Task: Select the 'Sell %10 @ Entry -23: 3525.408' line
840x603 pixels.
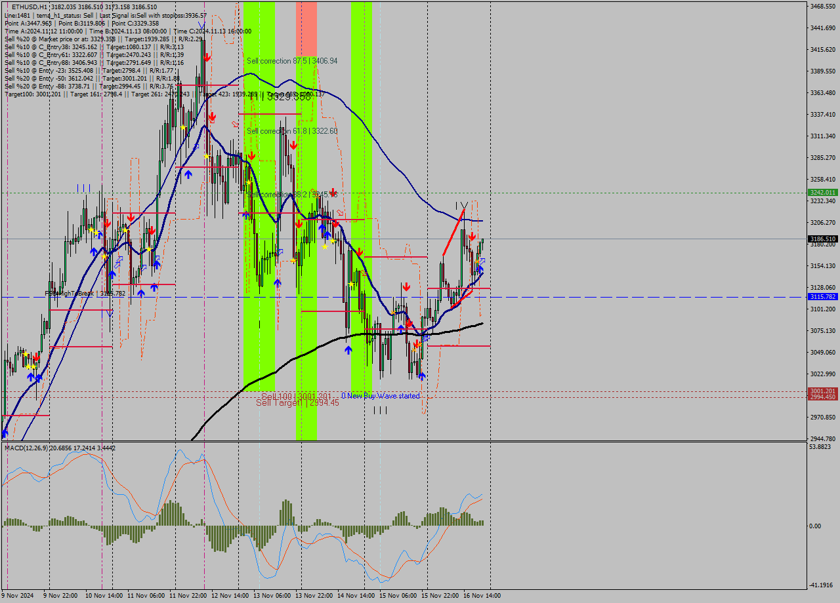Action: pos(89,70)
